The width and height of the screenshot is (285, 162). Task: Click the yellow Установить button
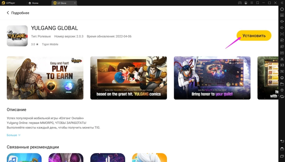[x=254, y=36]
